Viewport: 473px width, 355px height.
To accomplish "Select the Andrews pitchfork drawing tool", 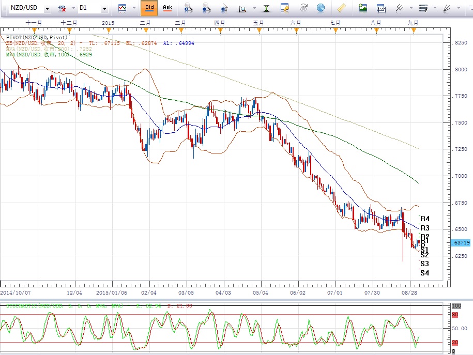I will point(400,8).
